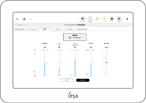Select the Lv.4 scale label
This screenshot has height=103, width=146.
coord(104,68)
